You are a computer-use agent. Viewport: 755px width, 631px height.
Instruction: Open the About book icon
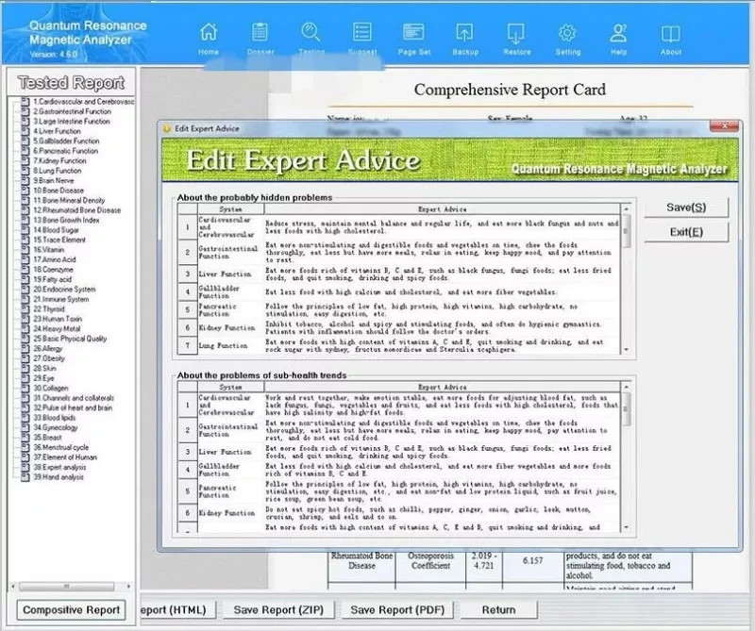pos(670,33)
